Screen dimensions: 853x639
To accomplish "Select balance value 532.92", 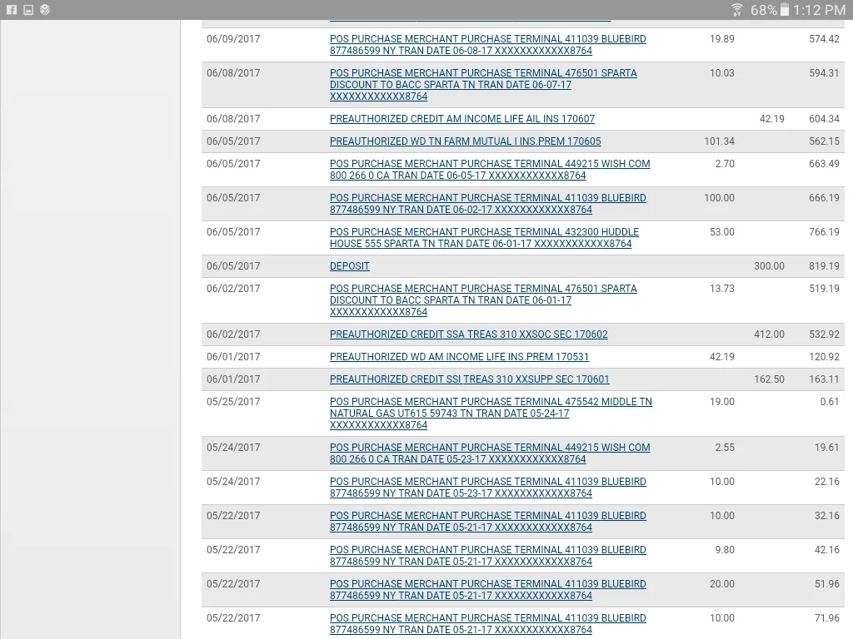I will click(824, 334).
